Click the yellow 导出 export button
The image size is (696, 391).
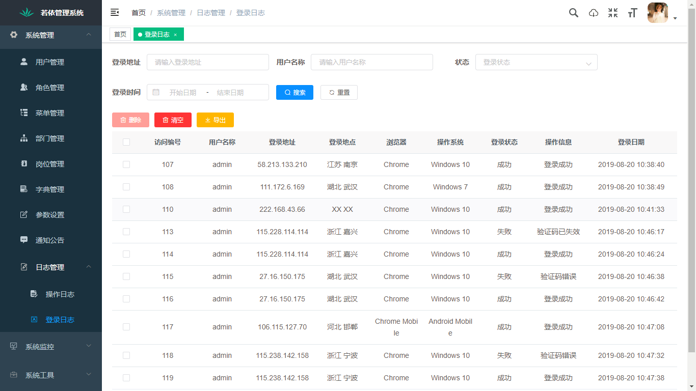[x=215, y=120]
